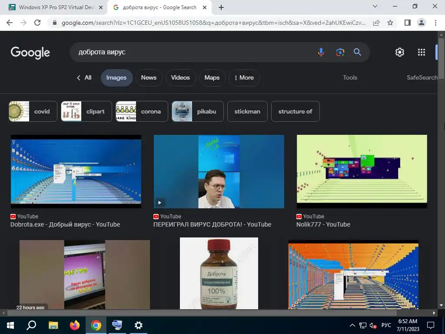The width and height of the screenshot is (445, 334).
Task: Open the Dobrota.exe blue desktop thumbnail
Action: pyautogui.click(x=76, y=171)
